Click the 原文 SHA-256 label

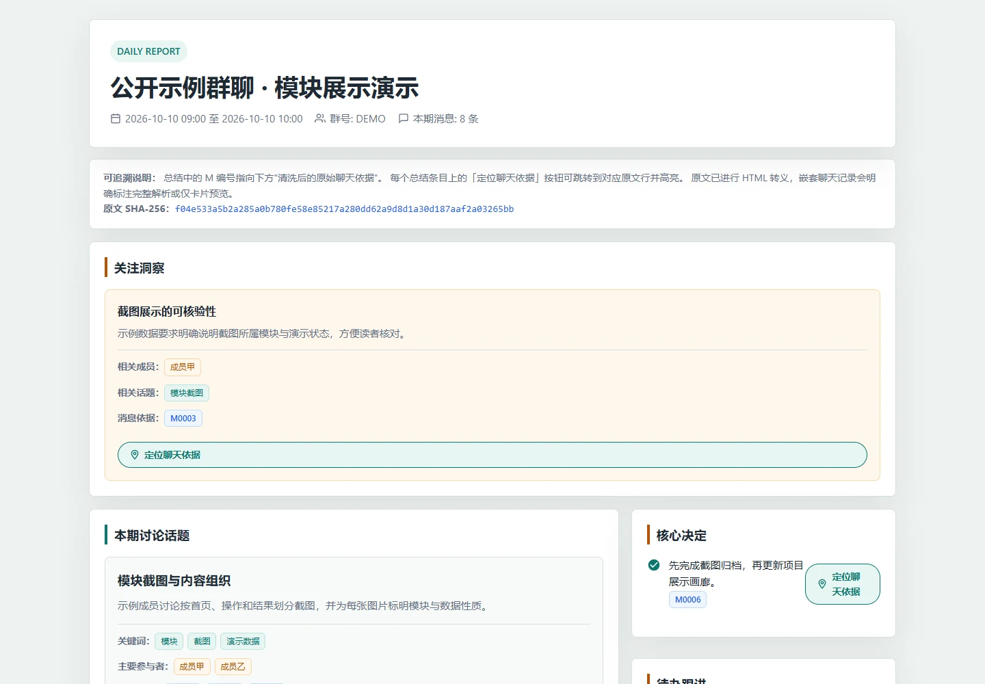pos(136,209)
